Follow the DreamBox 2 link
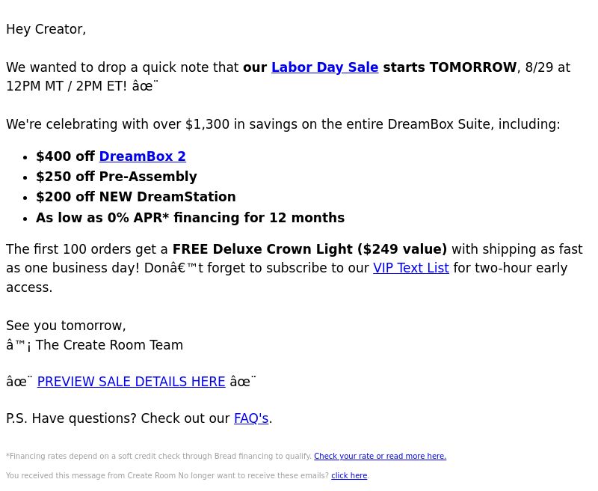The height and width of the screenshot is (491, 598). (142, 156)
